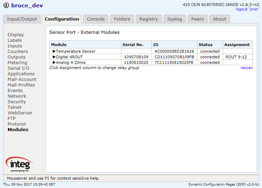
Task: Select Network in the sidebar
Action: [17, 96]
